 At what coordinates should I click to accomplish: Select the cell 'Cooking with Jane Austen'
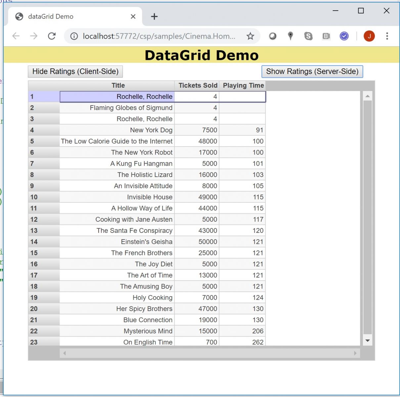[x=117, y=219]
